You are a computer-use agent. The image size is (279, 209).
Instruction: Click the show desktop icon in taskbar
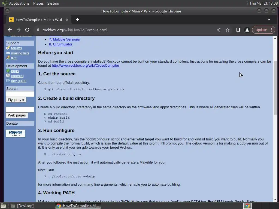tap(3, 206)
